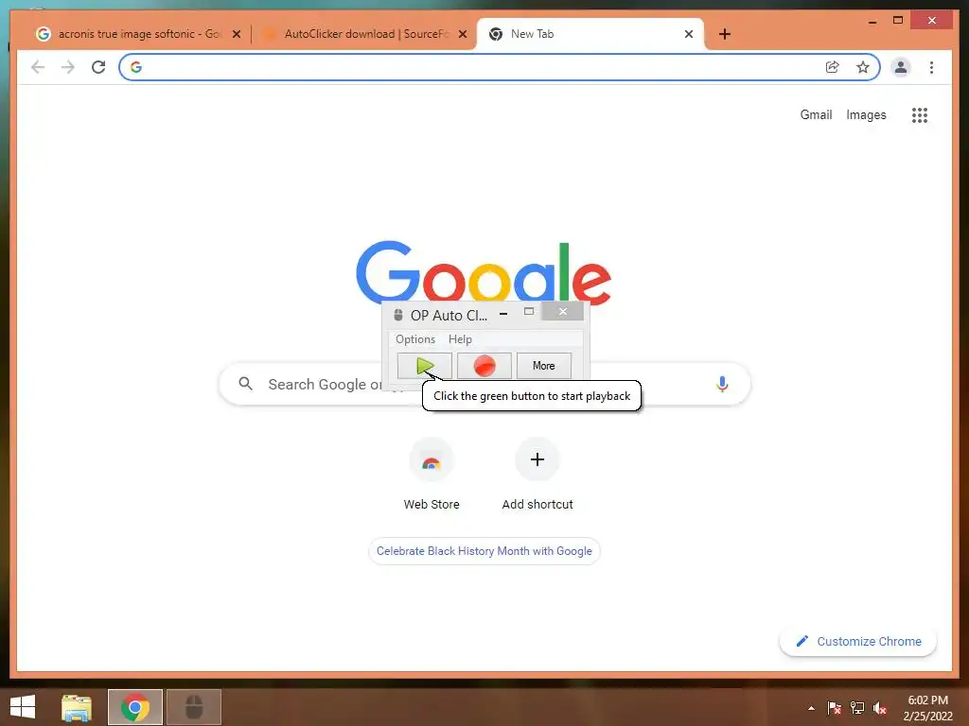This screenshot has width=969, height=726.
Task: Open the network status tray icon
Action: click(857, 708)
